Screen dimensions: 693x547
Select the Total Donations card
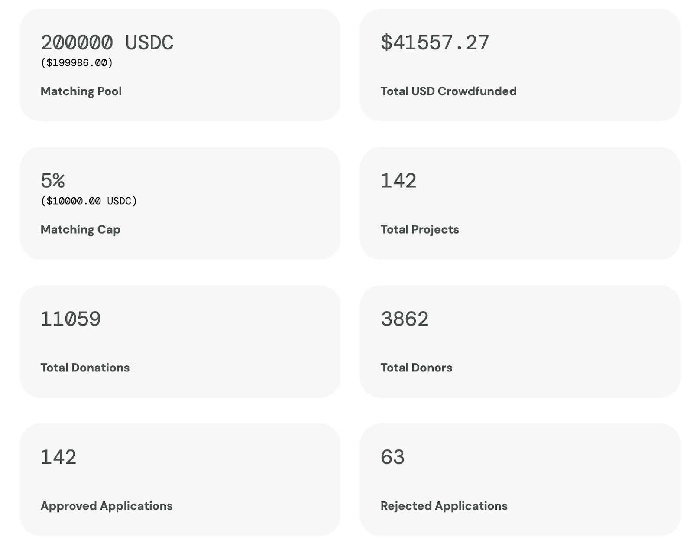[x=180, y=342]
